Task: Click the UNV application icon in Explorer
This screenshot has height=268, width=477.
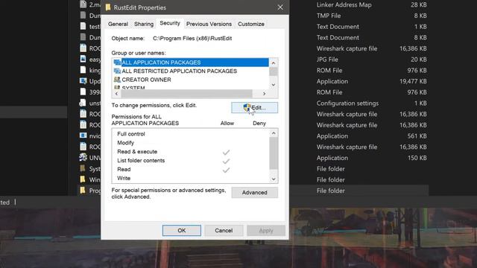Action: (x=83, y=157)
